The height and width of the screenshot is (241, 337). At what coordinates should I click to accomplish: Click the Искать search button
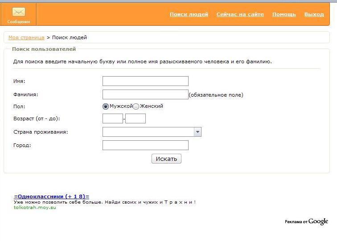coord(166,159)
